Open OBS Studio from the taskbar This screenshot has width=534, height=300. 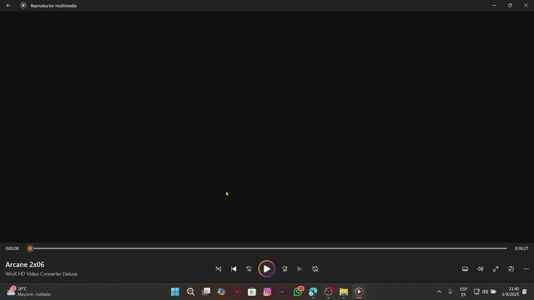click(x=329, y=292)
